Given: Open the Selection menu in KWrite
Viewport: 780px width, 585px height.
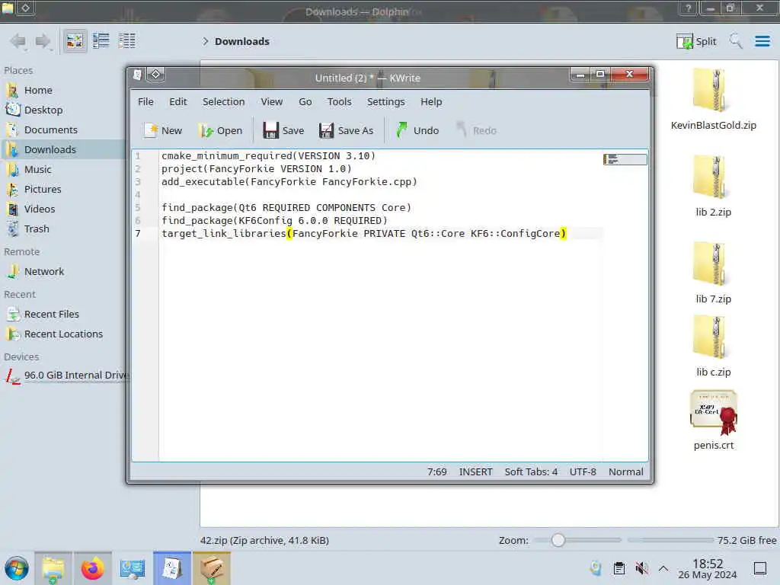Looking at the screenshot, I should click(x=223, y=101).
